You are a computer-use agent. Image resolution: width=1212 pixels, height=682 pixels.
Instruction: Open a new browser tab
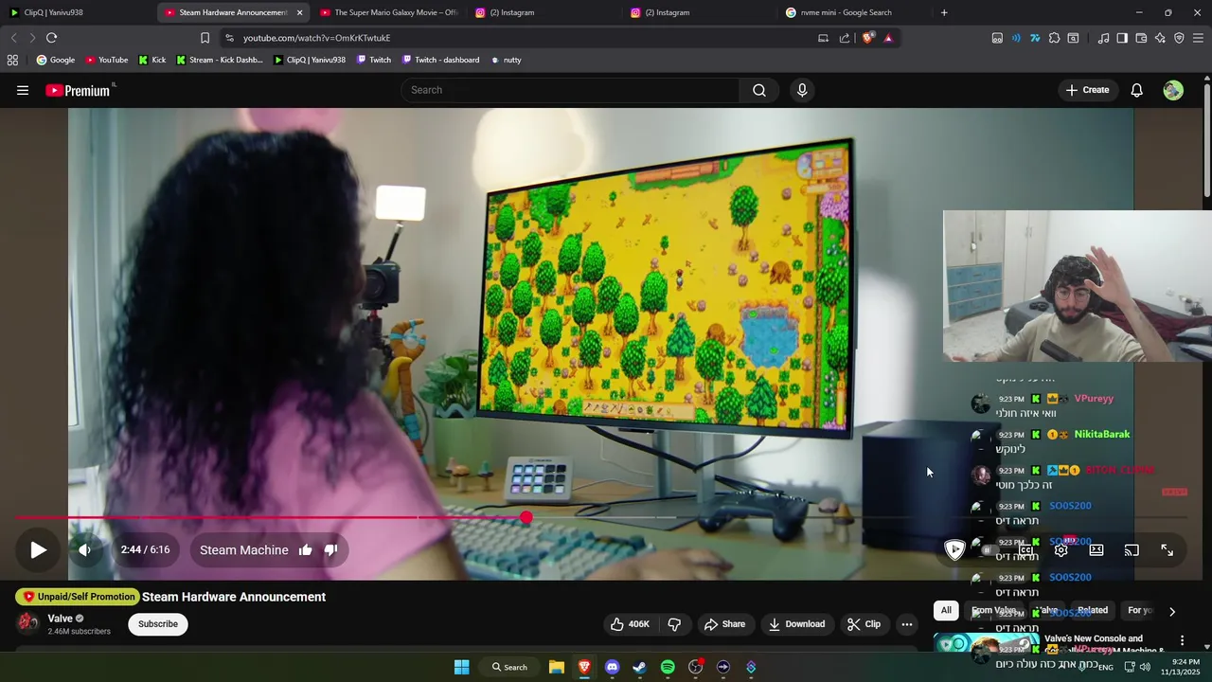click(x=944, y=12)
